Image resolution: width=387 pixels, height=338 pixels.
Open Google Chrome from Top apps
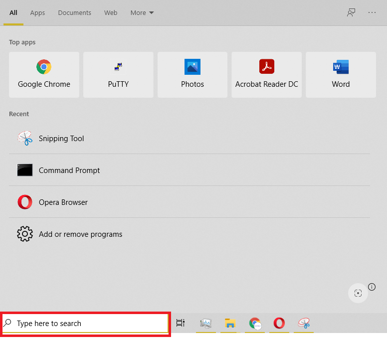(x=44, y=74)
